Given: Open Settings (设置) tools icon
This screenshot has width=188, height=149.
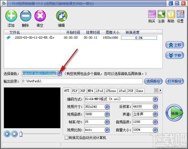Looking at the screenshot, I should [x=180, y=14].
